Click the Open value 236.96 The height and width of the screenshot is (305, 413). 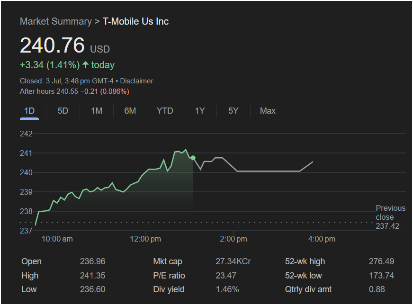[x=92, y=261]
